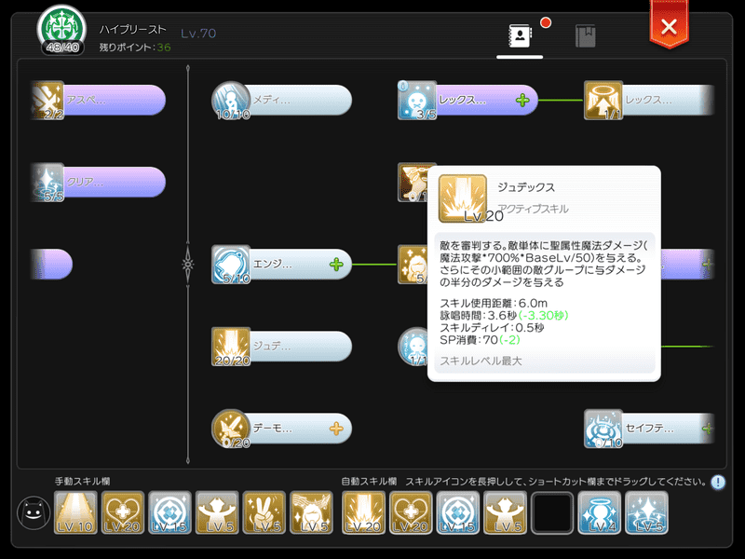Select the ジュデ… 20/20 skill icon
This screenshot has width=745, height=559.
(231, 347)
